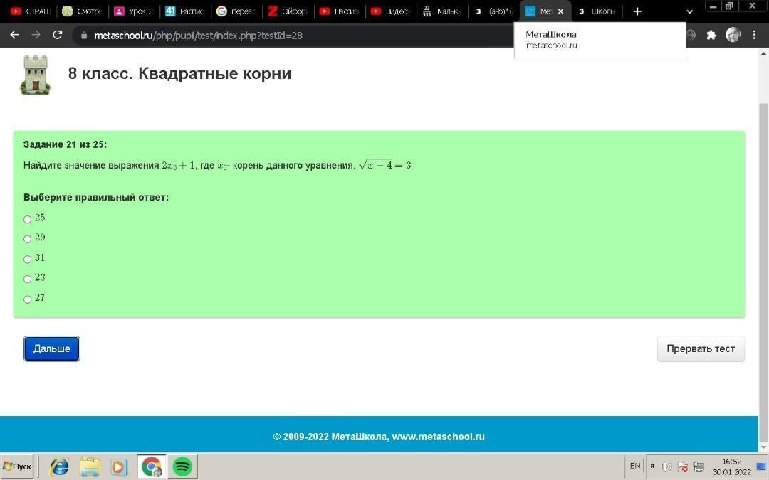Open the file explorer folder in taskbar
Viewport: 769px width, 480px height.
(90, 466)
